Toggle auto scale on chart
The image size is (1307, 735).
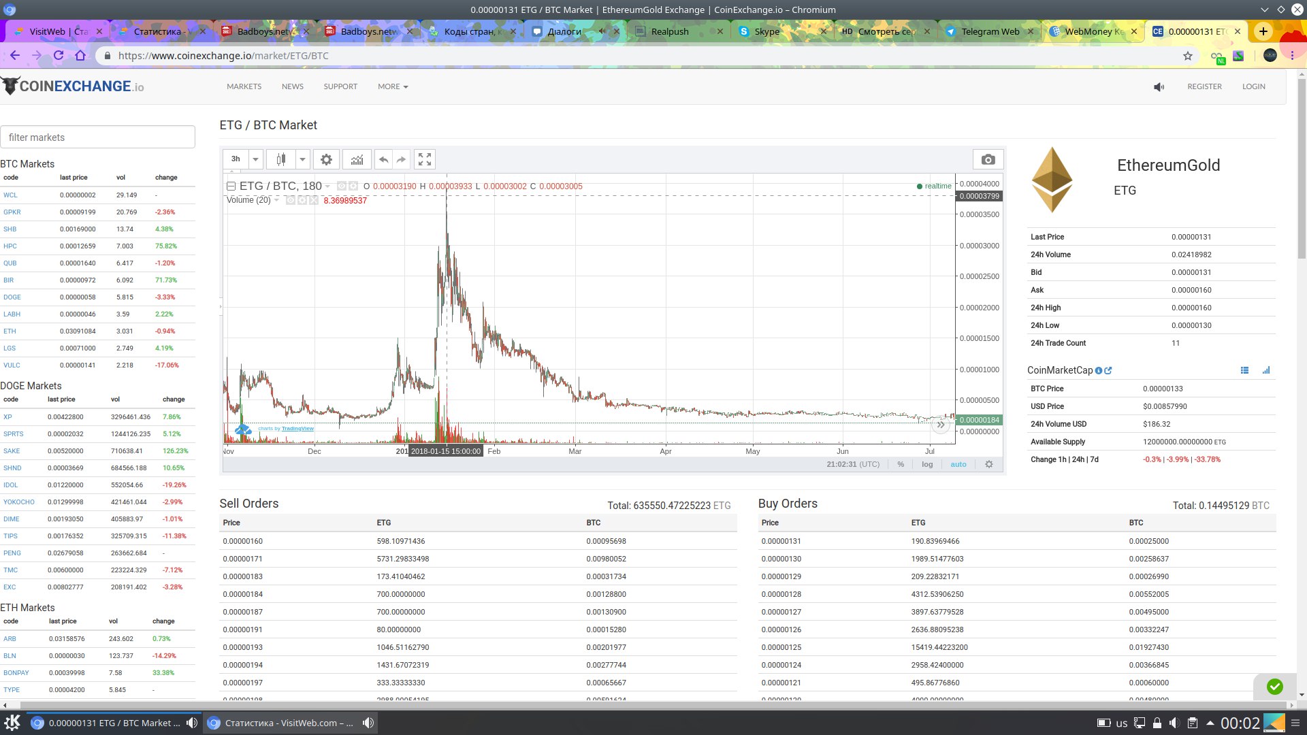pos(958,464)
